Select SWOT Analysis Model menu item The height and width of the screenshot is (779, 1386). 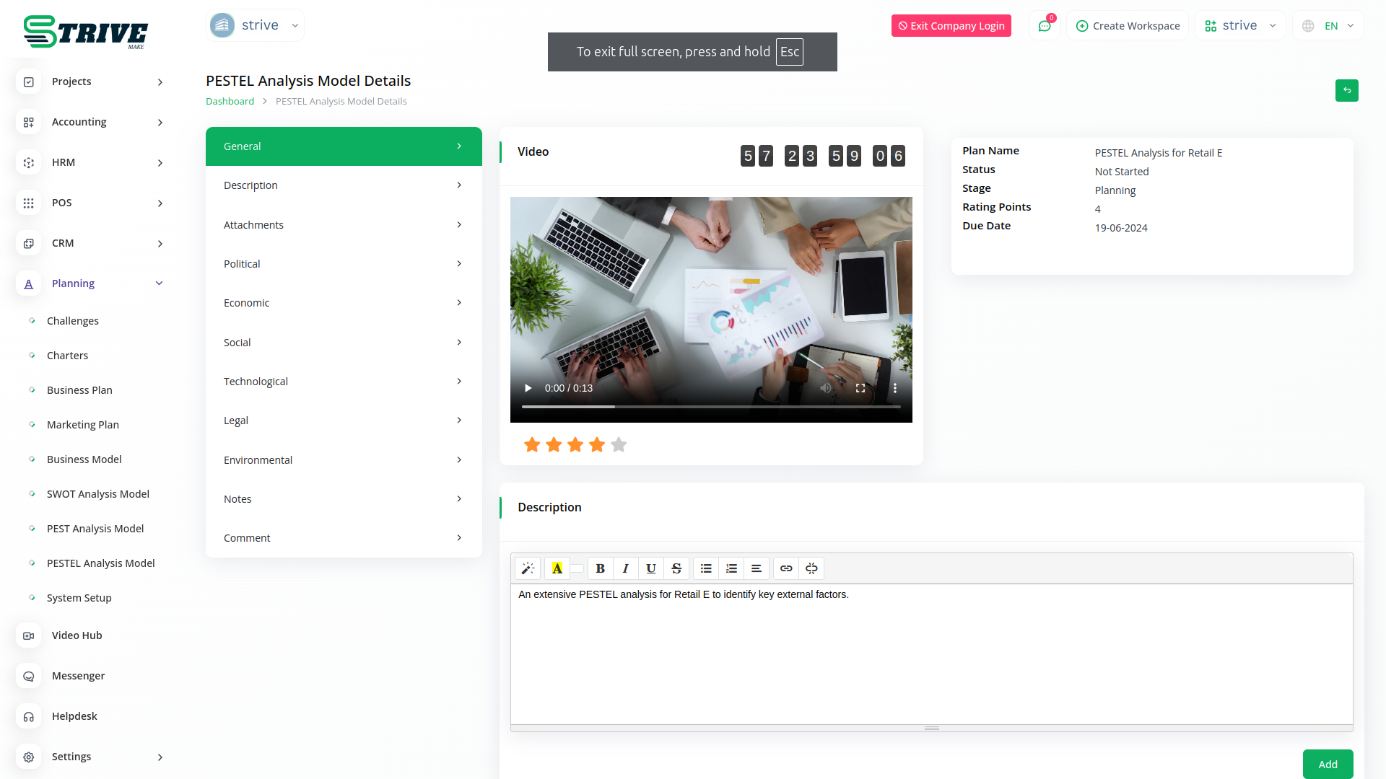(98, 494)
